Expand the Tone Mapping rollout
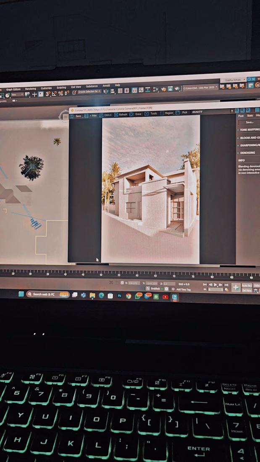 pyautogui.click(x=249, y=130)
